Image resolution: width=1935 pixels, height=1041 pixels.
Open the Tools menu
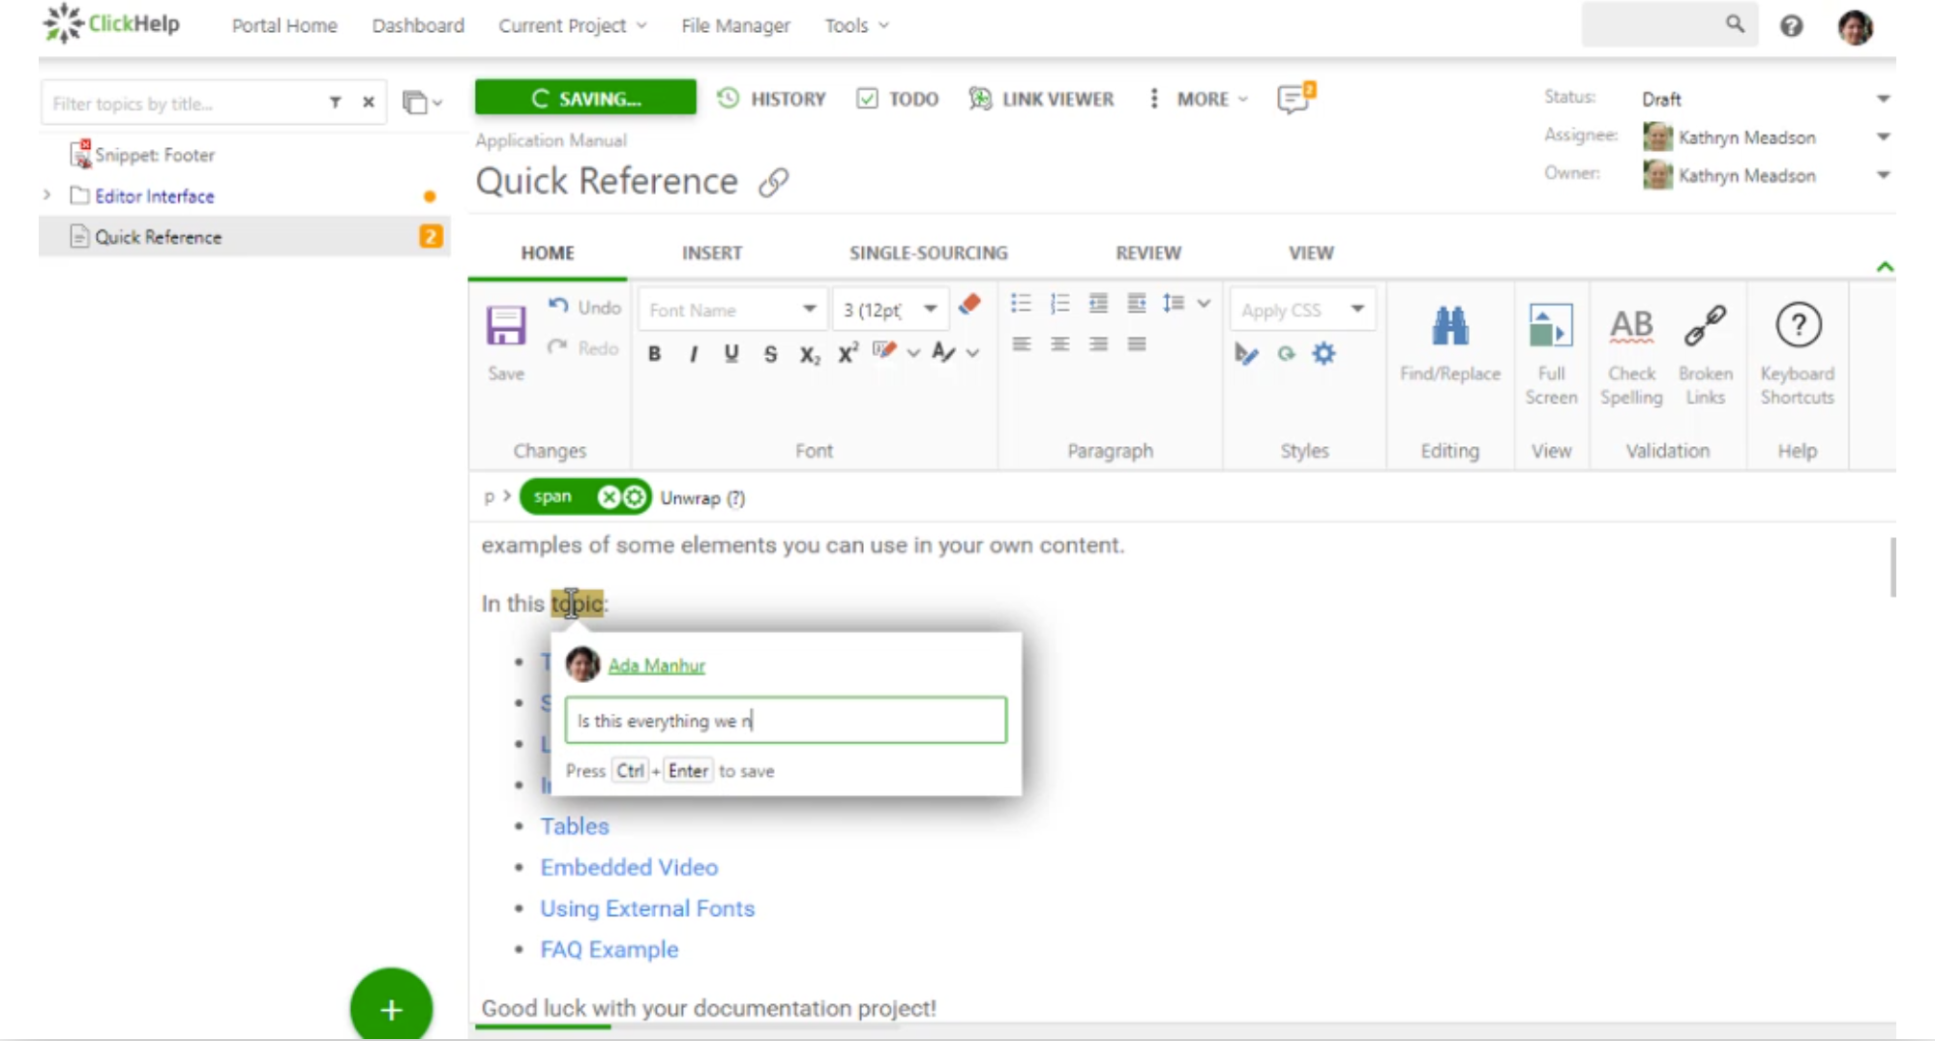855,25
